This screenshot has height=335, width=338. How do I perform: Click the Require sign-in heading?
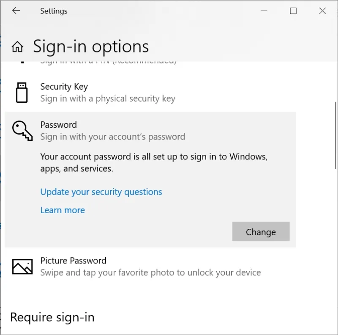coord(52,317)
